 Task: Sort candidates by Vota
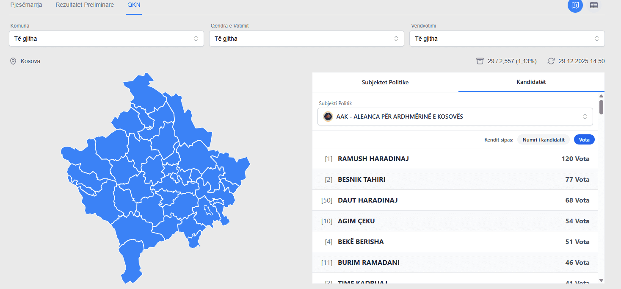[584, 139]
